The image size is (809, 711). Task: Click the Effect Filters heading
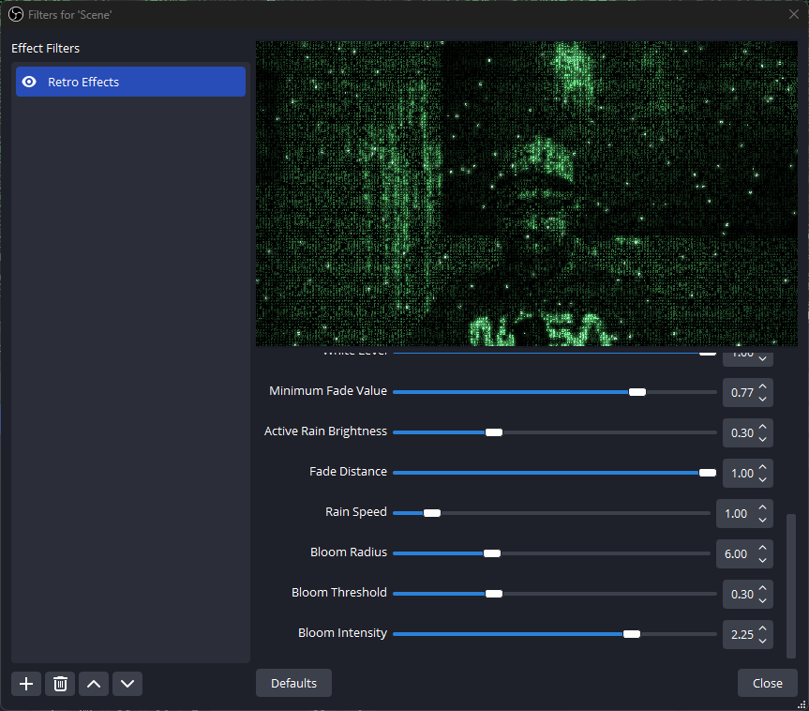click(45, 48)
